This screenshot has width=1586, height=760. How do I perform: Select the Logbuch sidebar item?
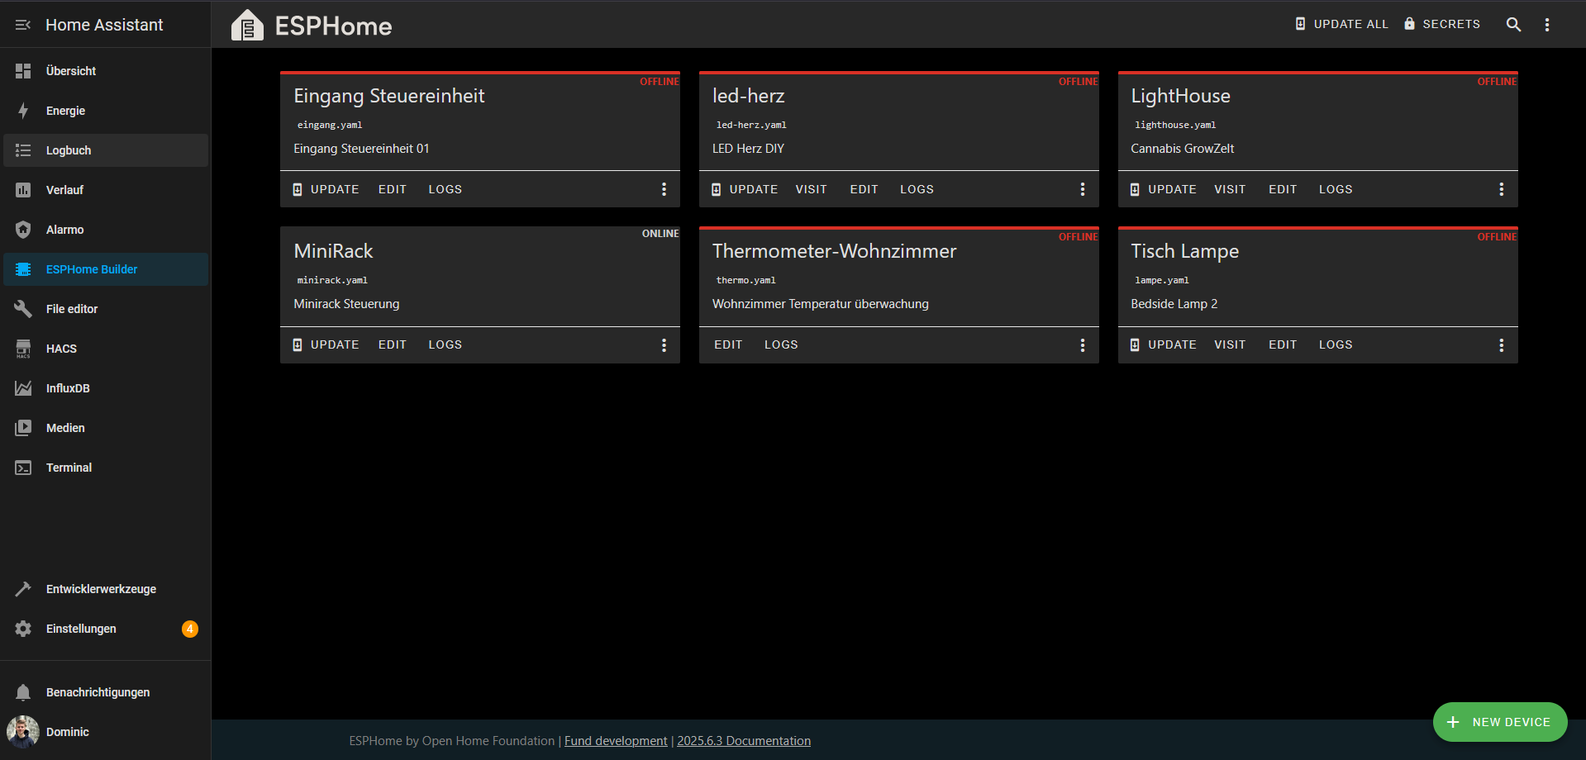106,150
